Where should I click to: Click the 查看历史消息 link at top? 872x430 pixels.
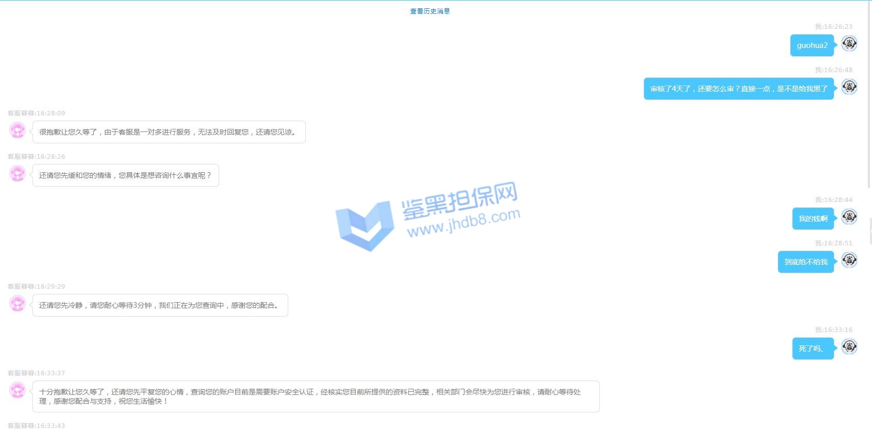[x=430, y=11]
